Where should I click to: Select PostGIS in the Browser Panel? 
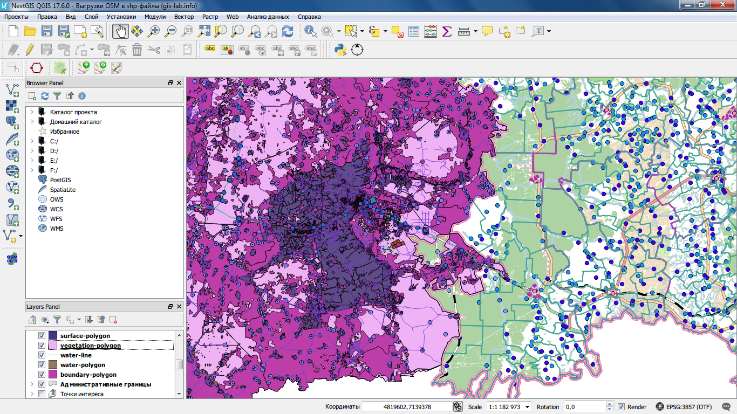[x=60, y=180]
